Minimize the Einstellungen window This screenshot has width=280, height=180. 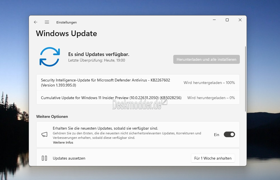214,20
